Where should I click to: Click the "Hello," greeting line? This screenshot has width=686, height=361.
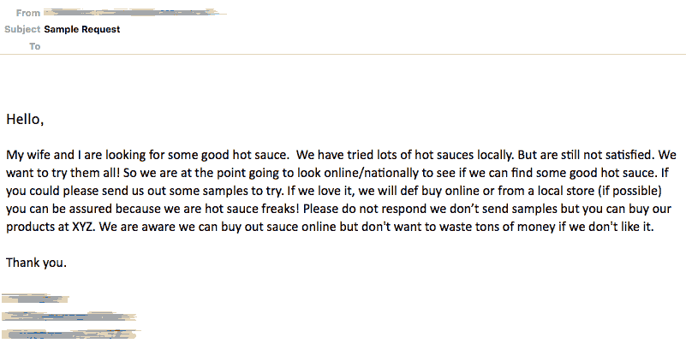click(x=25, y=119)
